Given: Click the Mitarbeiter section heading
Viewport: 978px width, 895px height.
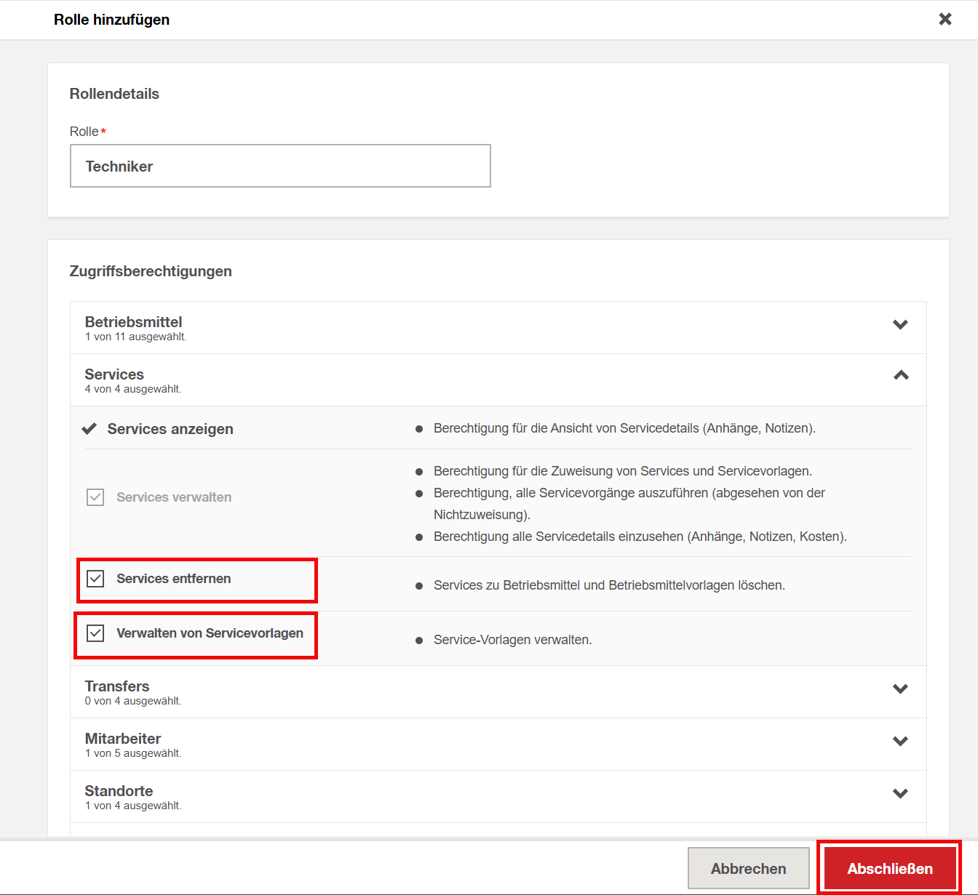Looking at the screenshot, I should tap(123, 739).
